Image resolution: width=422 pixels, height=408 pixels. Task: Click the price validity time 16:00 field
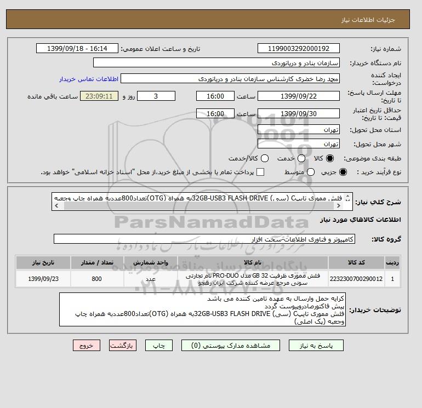tap(215, 113)
